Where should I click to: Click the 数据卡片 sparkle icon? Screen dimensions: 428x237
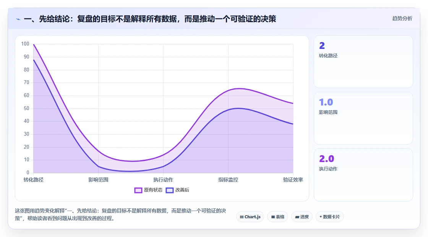tap(321, 217)
